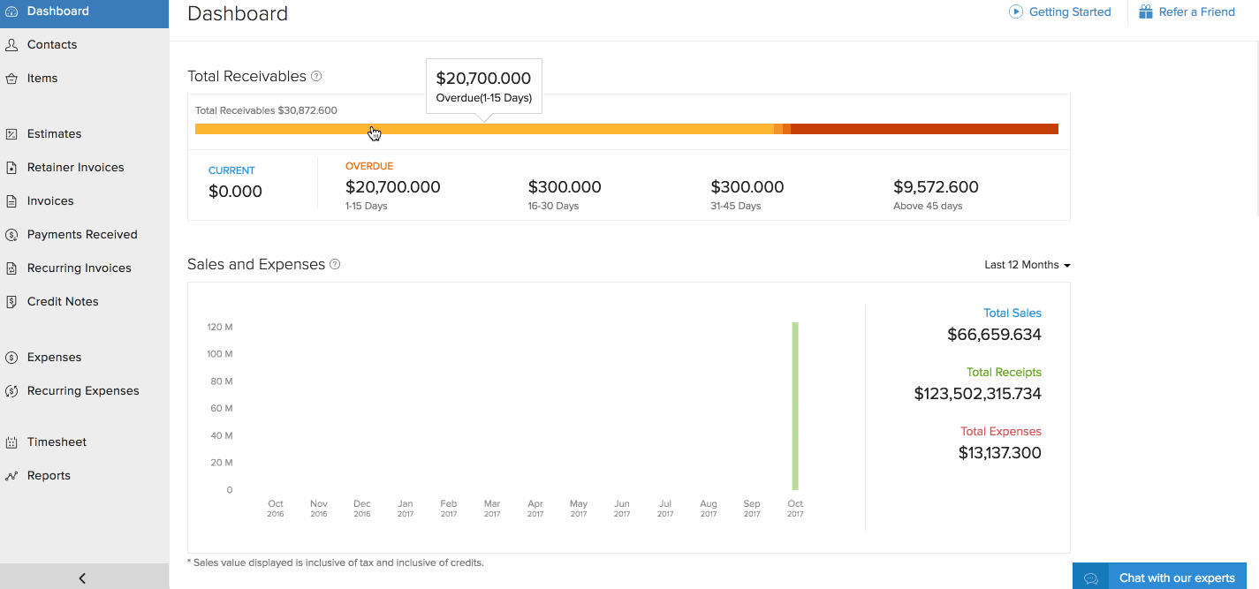1259x589 pixels.
Task: Open the Getting Started link
Action: (x=1069, y=12)
